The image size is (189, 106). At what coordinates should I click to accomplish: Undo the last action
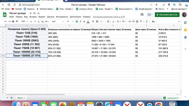(x=6, y=21)
